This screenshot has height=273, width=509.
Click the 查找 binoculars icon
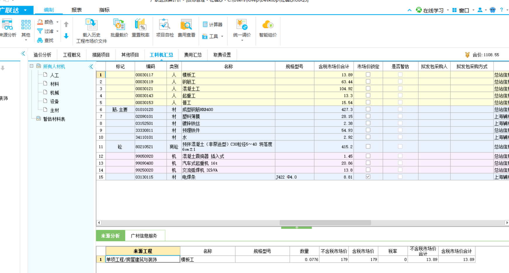tap(40, 40)
